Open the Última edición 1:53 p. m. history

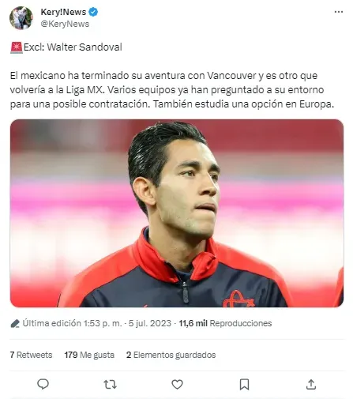[72, 323]
